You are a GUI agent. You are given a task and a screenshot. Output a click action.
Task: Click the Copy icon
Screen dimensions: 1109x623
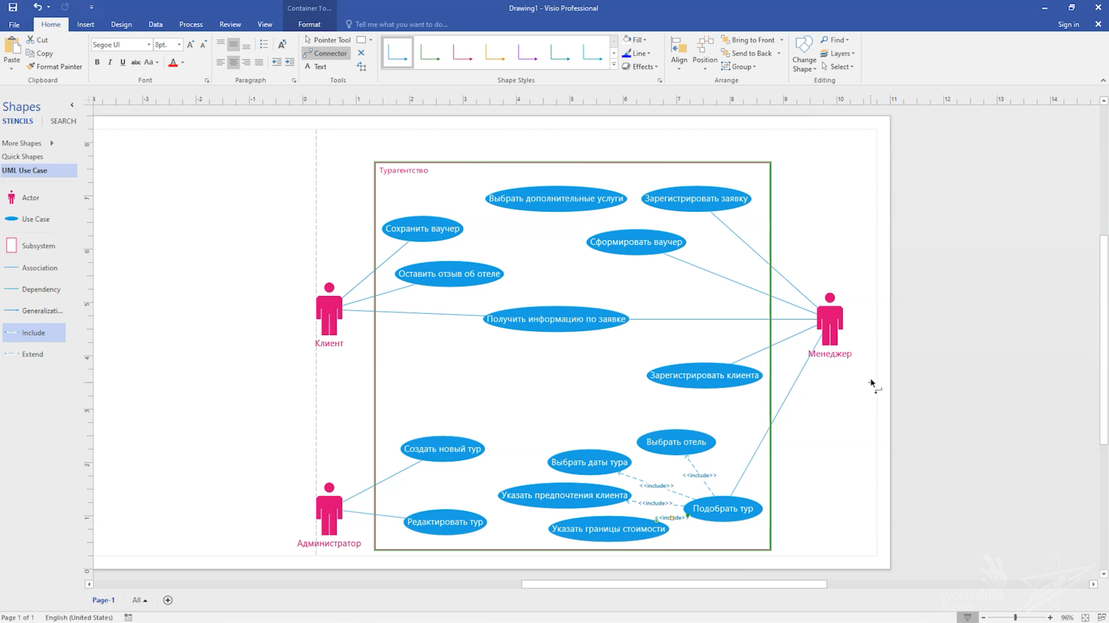click(30, 53)
